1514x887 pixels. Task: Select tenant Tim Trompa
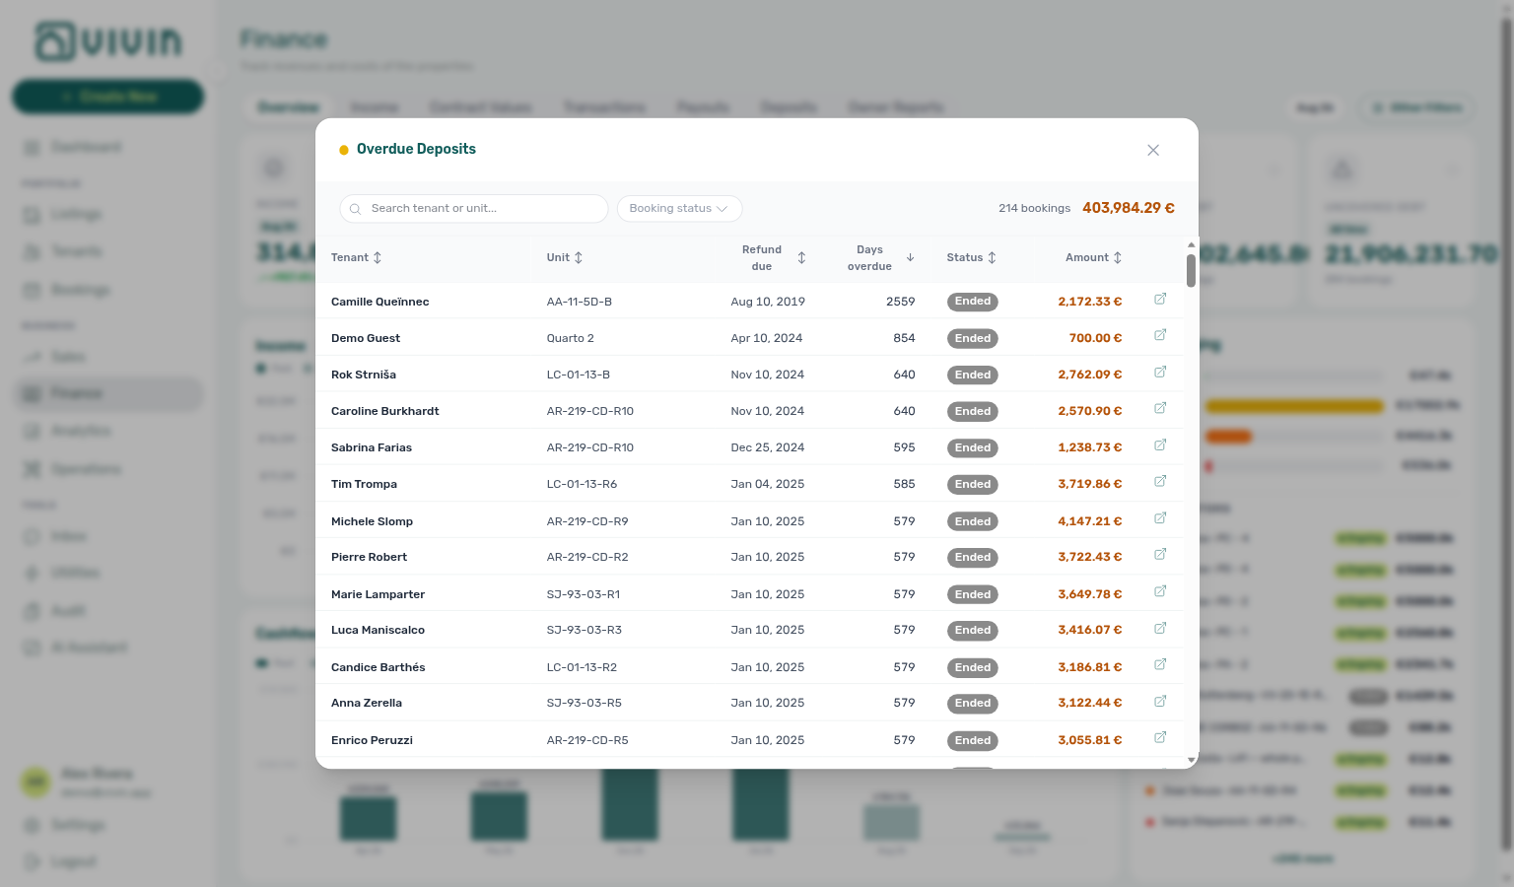[x=364, y=484]
